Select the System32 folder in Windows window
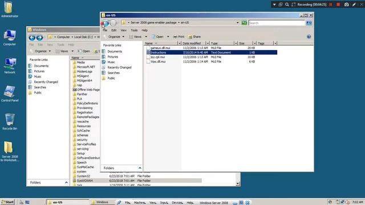The height and width of the screenshot is (205, 365). 83,176
